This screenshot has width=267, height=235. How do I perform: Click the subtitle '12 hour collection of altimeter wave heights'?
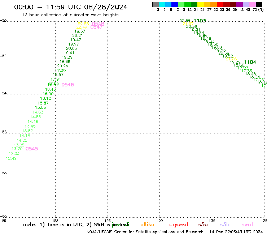click(70, 15)
